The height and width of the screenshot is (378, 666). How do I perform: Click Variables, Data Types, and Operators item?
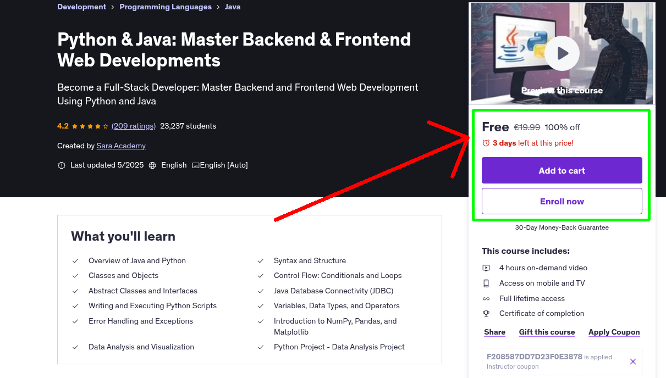[x=337, y=306]
